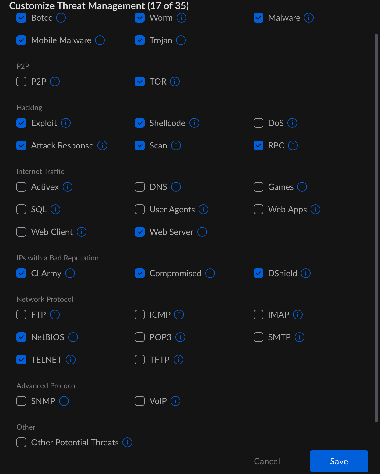380x474 pixels.
Task: Click the Cancel button
Action: [267, 462]
